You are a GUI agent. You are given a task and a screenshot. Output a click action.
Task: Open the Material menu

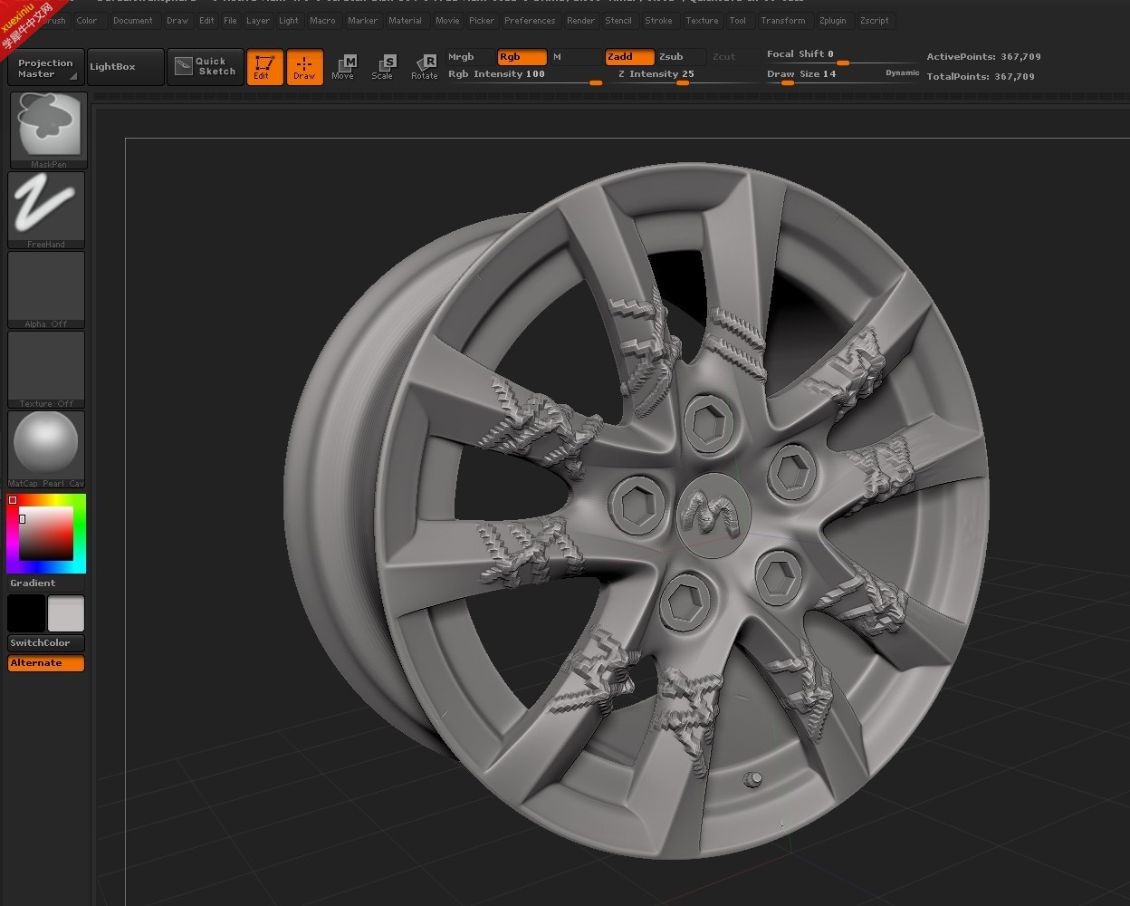406,21
